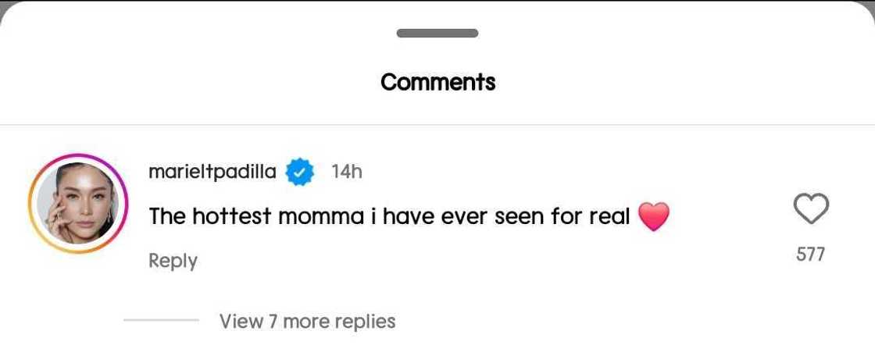
Task: Reply to marieltpadilla's comment
Action: click(x=173, y=261)
